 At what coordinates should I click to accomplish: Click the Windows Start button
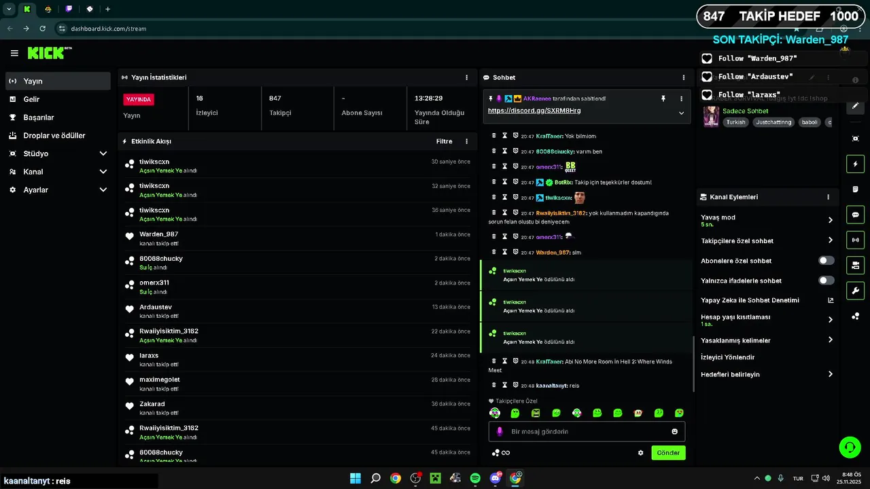(355, 478)
